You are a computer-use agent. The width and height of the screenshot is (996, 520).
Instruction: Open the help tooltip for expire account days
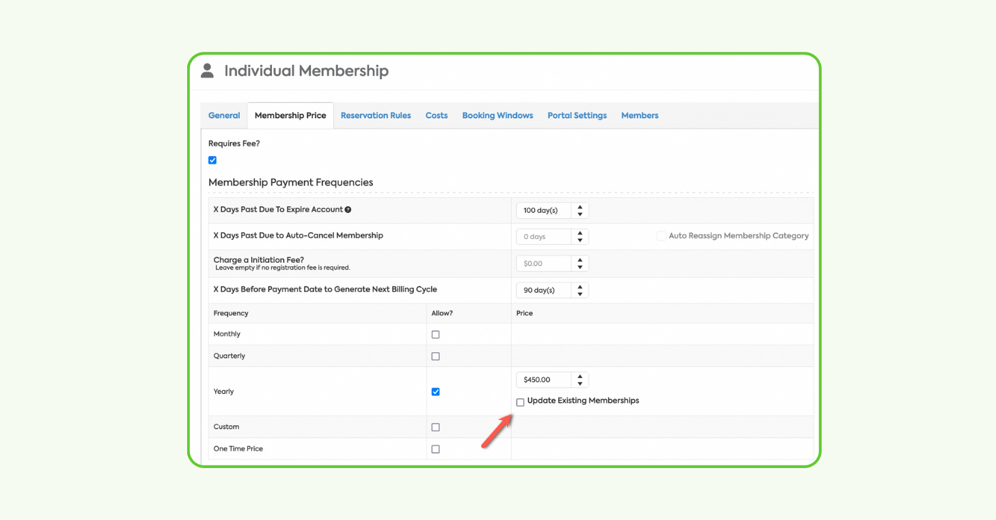coord(348,210)
